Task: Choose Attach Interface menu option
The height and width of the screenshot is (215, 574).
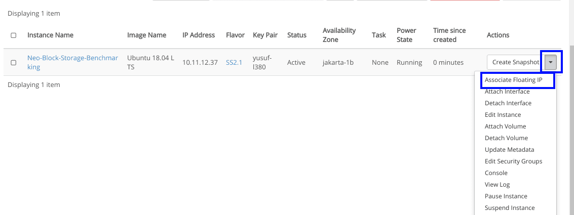Action: [507, 92]
